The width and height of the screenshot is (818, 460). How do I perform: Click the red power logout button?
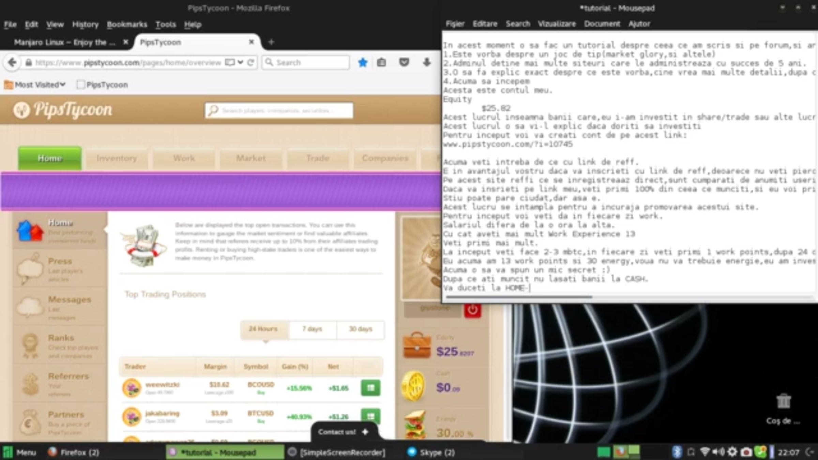472,310
